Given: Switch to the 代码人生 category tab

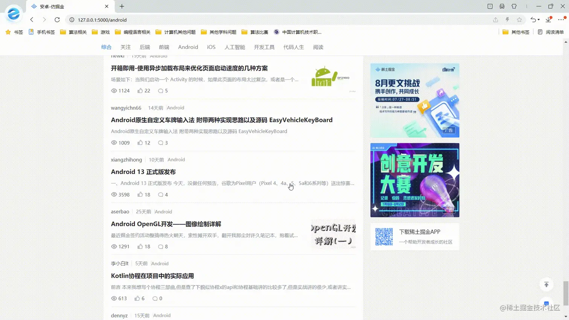Looking at the screenshot, I should (x=294, y=47).
